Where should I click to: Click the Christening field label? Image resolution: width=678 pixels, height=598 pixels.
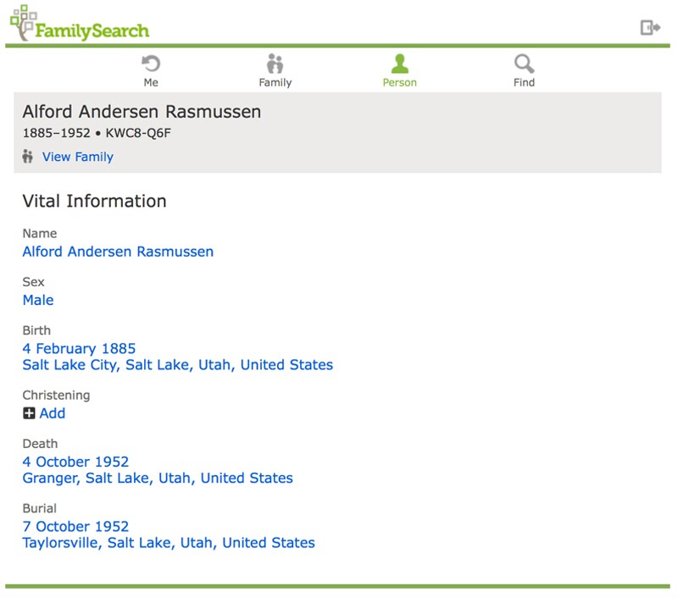(x=56, y=396)
